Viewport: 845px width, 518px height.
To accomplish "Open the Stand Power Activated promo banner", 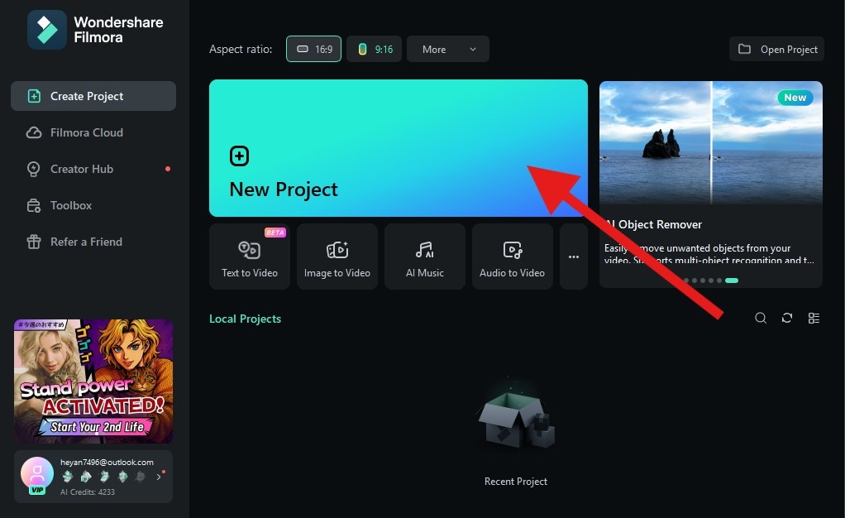I will 93,381.
